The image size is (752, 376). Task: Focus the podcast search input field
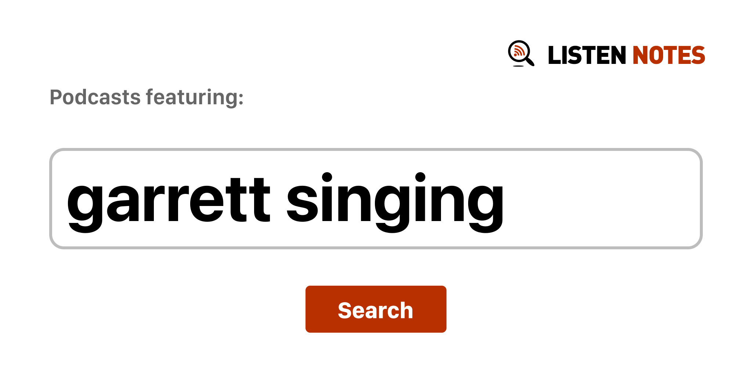376,199
